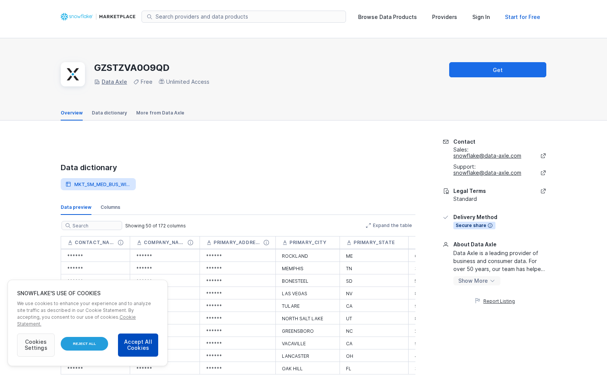
Task: Open the More from Data Axle tab
Action: [160, 113]
